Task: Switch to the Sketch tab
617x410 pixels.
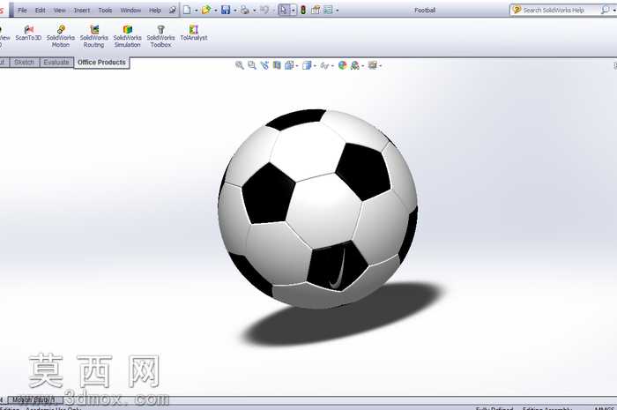Action: click(24, 63)
